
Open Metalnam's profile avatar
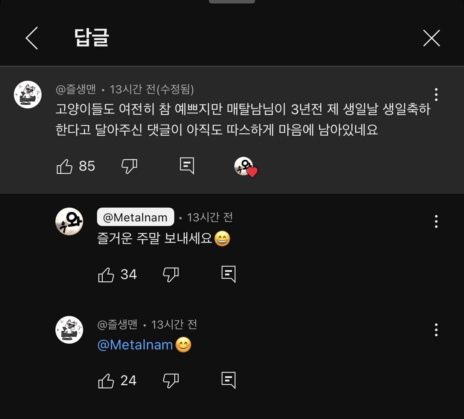click(x=69, y=221)
